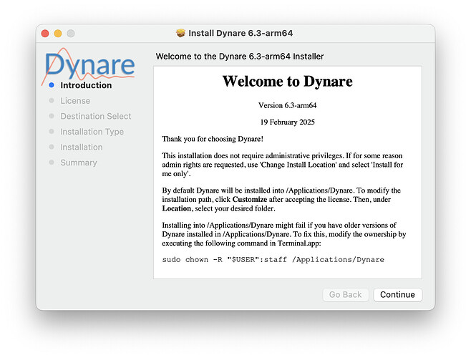Click the paragraph starting 'Installing into /Applications/Dynare'
This screenshot has width=471, height=358.
point(284,234)
